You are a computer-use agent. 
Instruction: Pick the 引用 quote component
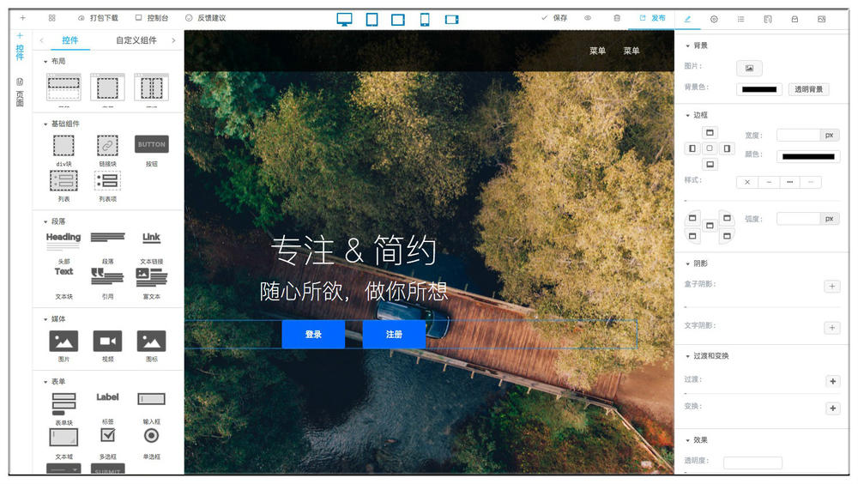tap(107, 276)
